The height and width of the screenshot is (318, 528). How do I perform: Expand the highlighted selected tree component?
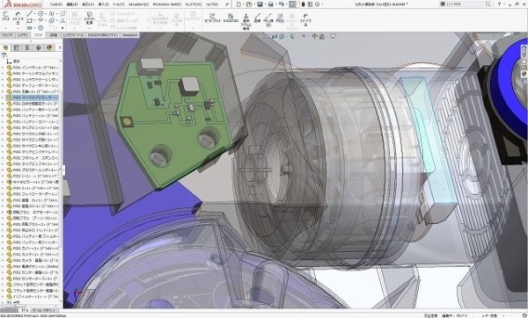point(3,98)
